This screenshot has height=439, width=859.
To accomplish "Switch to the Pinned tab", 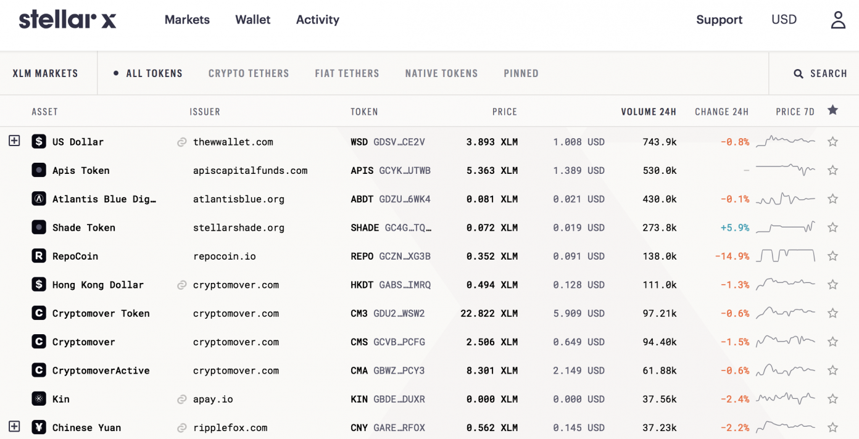I will (x=521, y=73).
